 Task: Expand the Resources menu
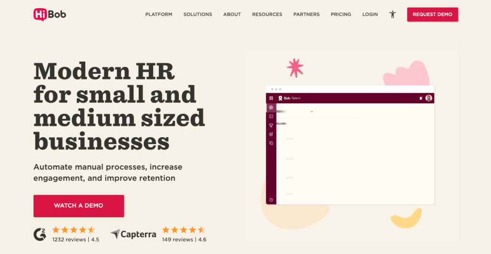tap(267, 14)
